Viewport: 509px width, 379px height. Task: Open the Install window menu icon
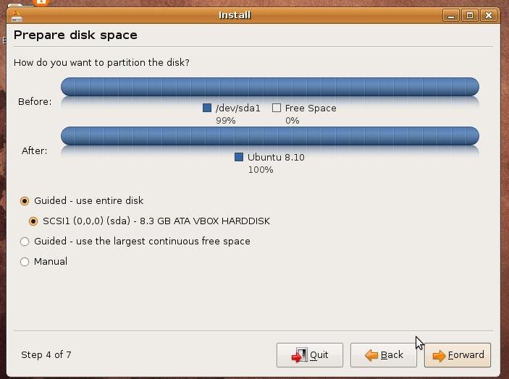pos(17,14)
